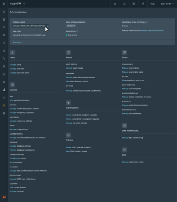177x202 pixels.
Task: Open the Assets monitor sidebar icon
Action: pyautogui.click(x=4, y=27)
